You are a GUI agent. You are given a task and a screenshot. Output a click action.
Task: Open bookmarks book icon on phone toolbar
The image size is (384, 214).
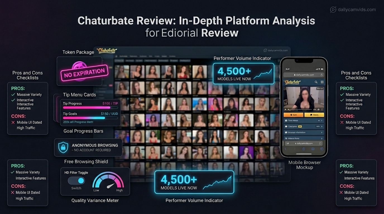[313, 149]
